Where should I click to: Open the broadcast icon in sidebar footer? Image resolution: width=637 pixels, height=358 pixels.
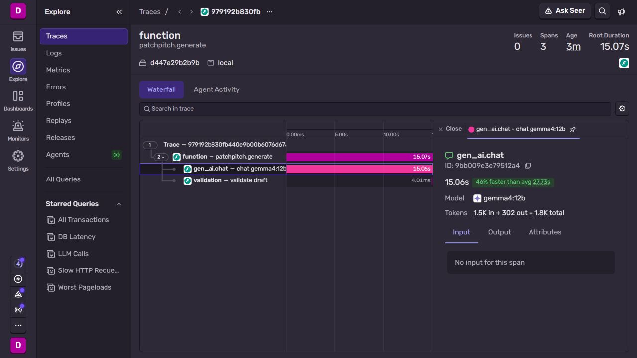(18, 310)
